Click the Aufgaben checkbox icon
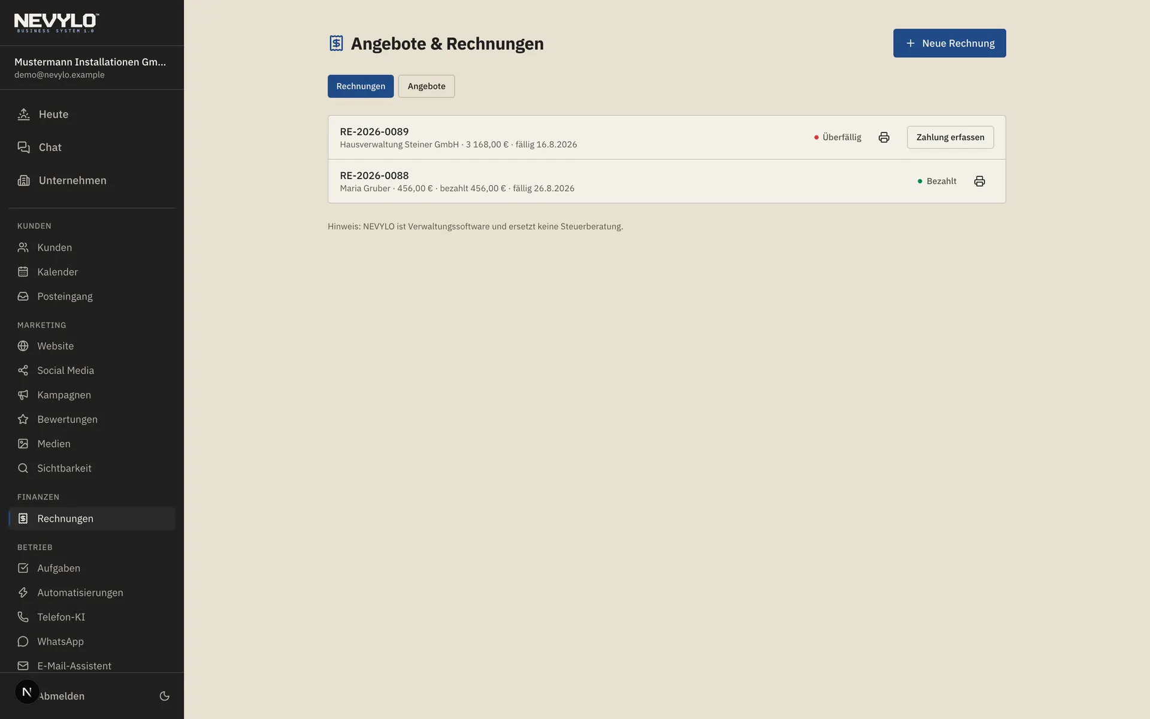This screenshot has width=1150, height=719. point(23,568)
